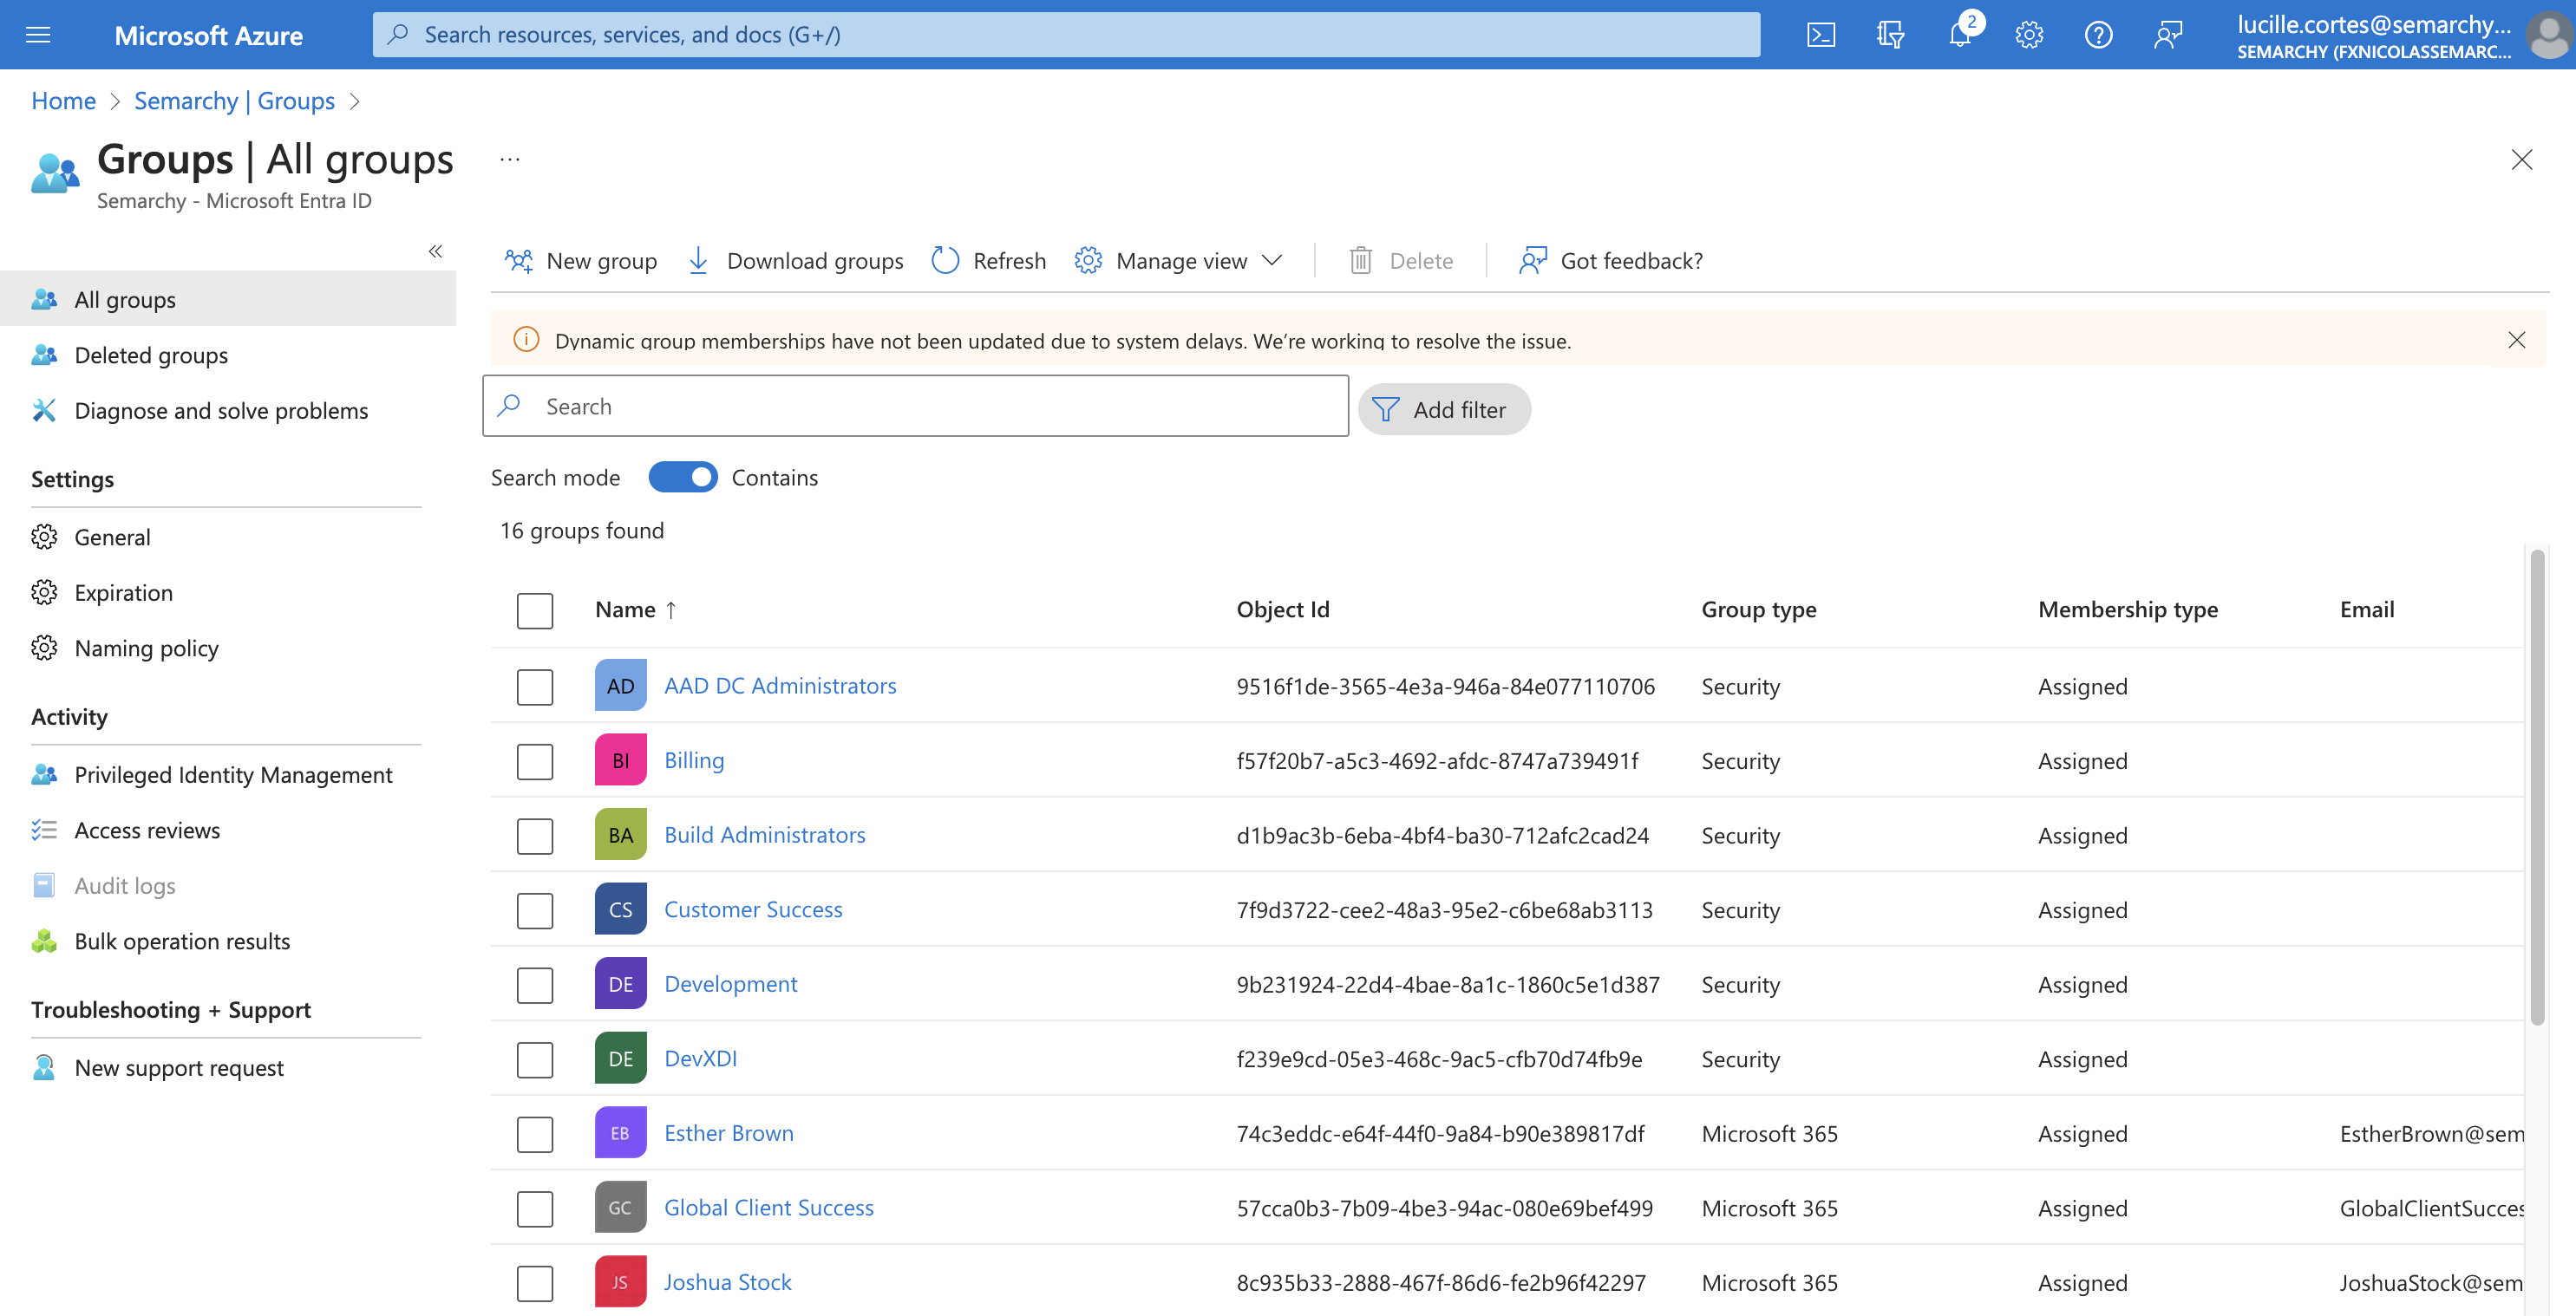The height and width of the screenshot is (1316, 2576).
Task: Open the Deleted groups menu item
Action: (151, 355)
